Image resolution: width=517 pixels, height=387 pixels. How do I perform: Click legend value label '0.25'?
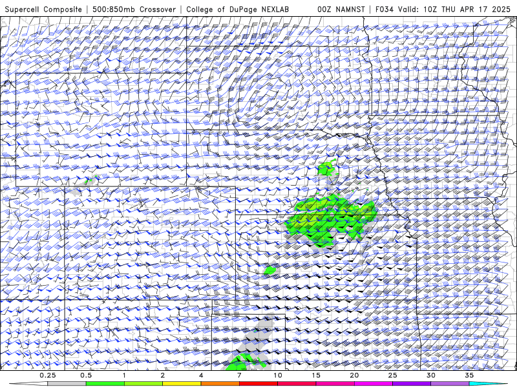coord(48,375)
